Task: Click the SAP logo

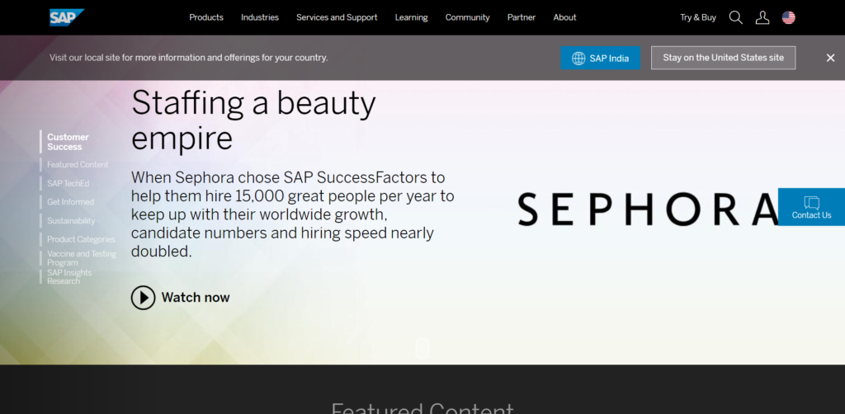Action: pos(67,17)
